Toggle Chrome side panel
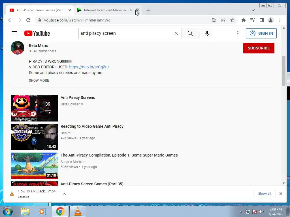The image size is (290, 217). (x=261, y=20)
